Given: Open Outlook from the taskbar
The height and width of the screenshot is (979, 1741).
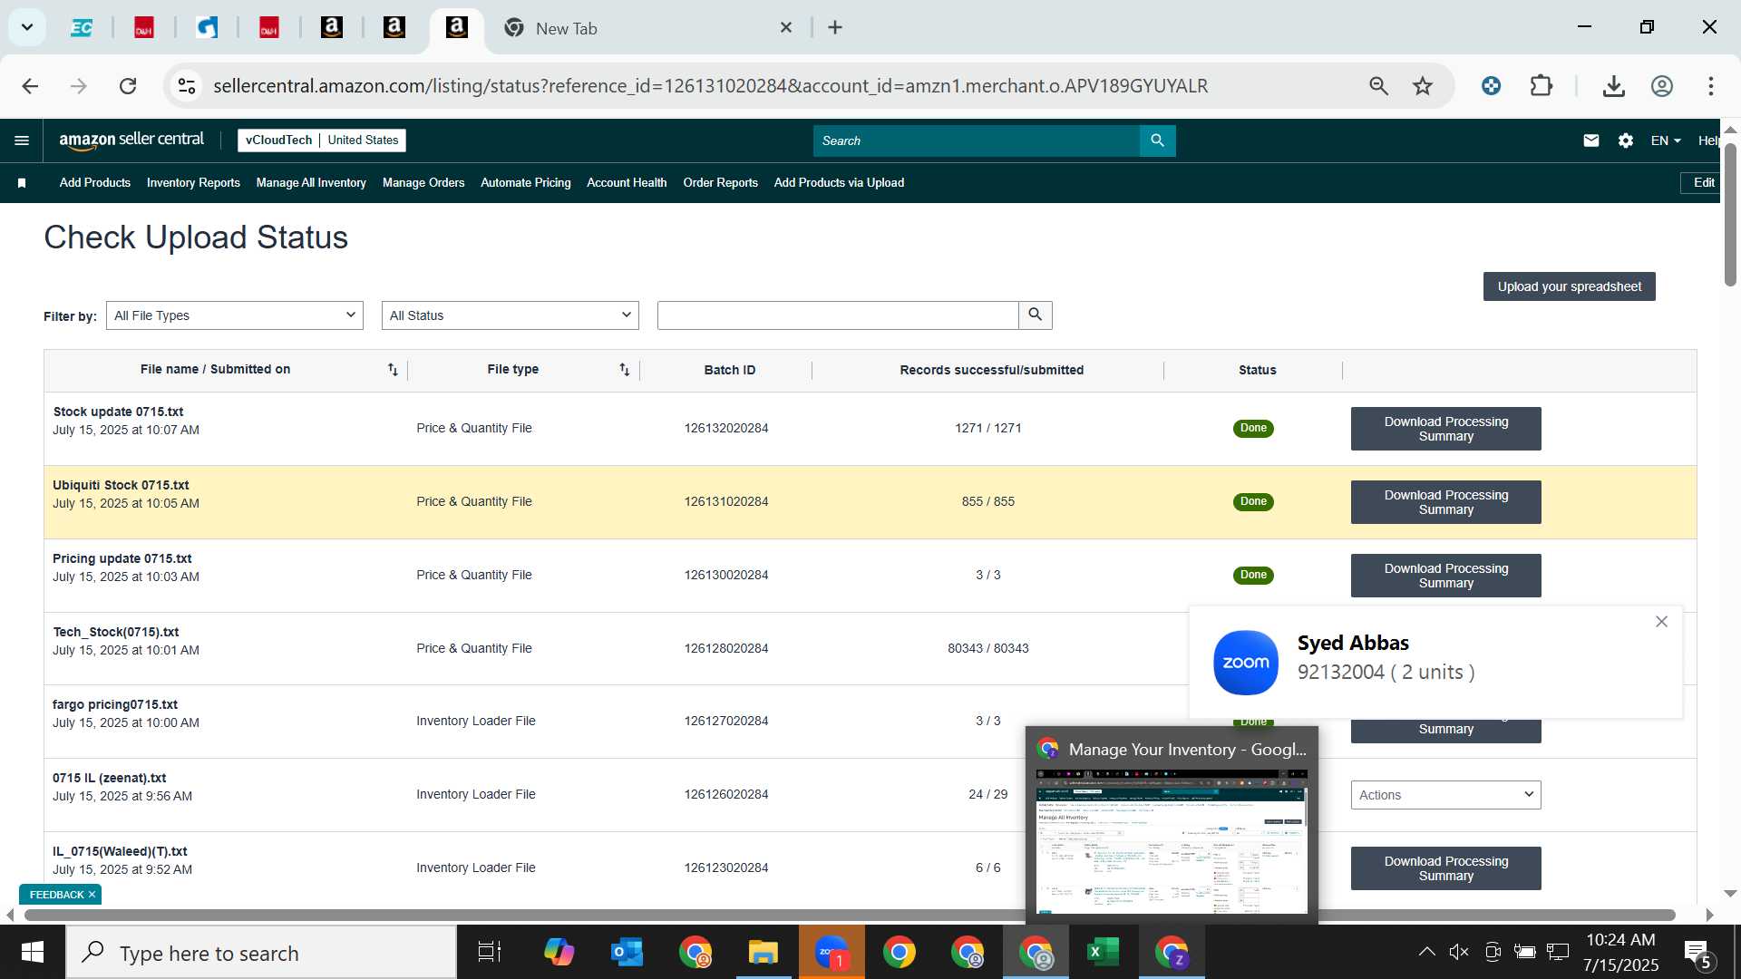Looking at the screenshot, I should (627, 953).
